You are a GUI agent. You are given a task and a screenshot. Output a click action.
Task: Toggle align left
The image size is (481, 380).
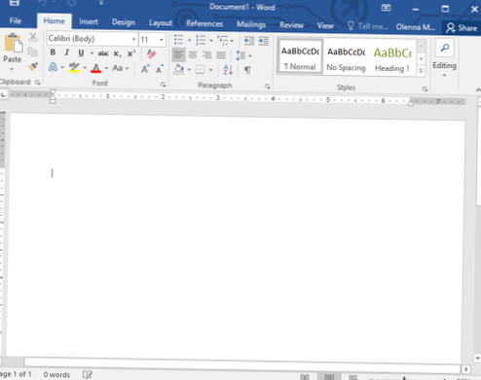click(x=178, y=54)
